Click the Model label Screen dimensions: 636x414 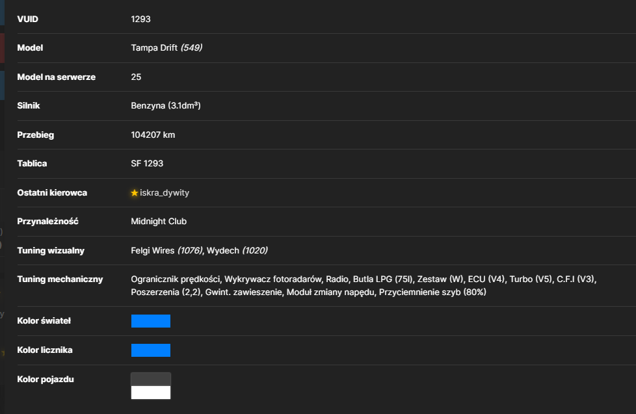pyautogui.click(x=30, y=48)
